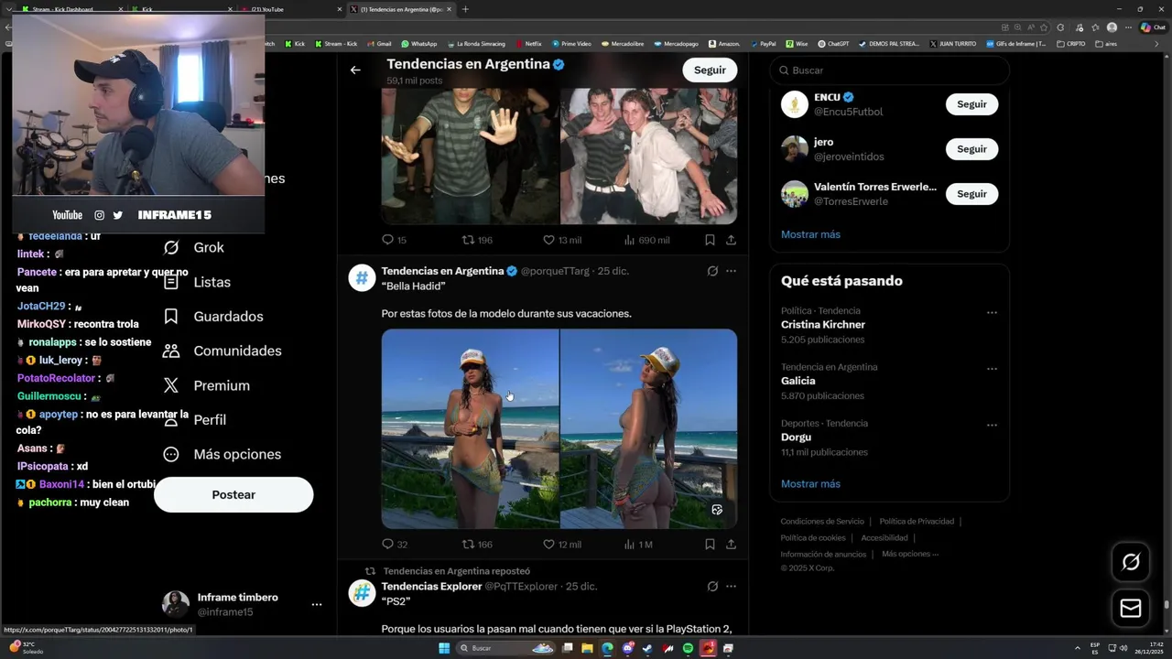Share the post with 690 mil views
The height and width of the screenshot is (659, 1172).
[x=731, y=240]
